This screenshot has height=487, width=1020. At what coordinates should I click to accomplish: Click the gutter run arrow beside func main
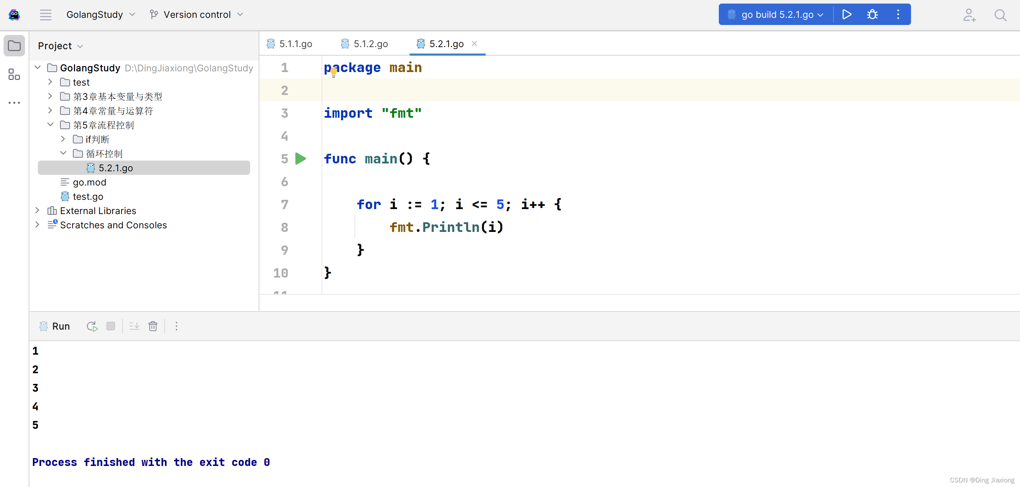click(300, 159)
